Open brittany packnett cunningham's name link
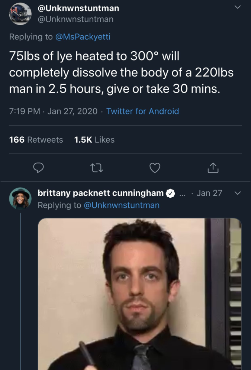251x370 pixels. 101,193
